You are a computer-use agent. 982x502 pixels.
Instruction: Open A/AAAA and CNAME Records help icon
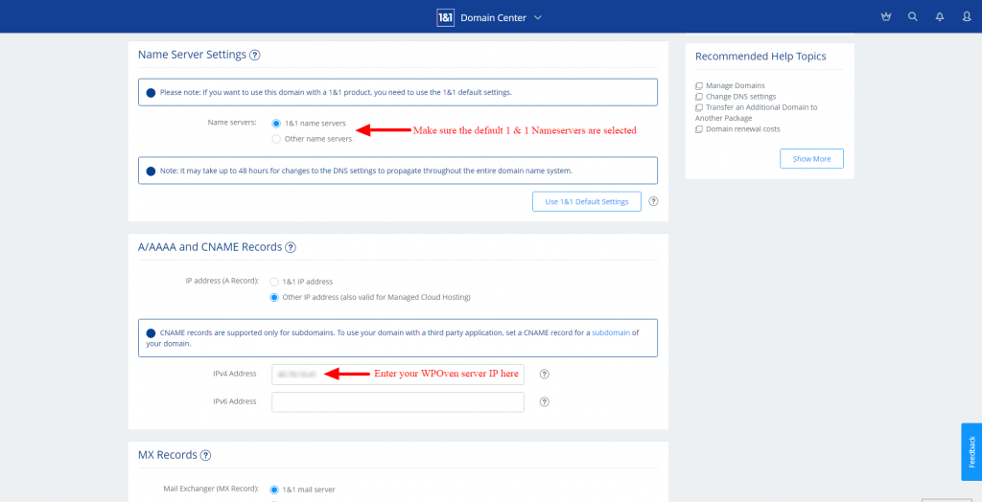coord(291,248)
